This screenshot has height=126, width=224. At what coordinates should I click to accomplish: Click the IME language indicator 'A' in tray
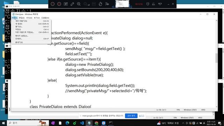pos(204,123)
